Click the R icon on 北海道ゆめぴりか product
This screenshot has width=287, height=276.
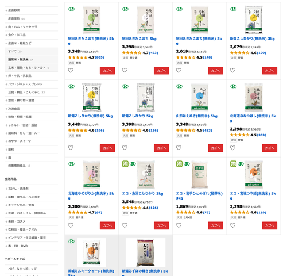pos(71,164)
